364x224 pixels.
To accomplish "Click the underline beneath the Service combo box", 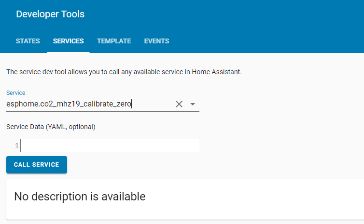I will [x=102, y=111].
